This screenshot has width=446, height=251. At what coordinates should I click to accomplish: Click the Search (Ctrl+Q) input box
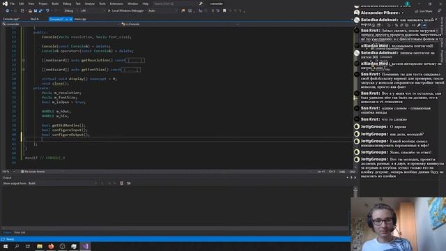[175, 3]
